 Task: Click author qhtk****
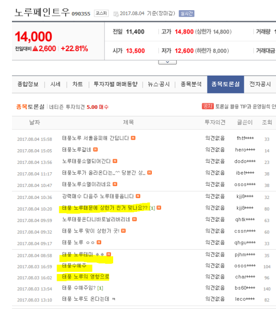[x=245, y=219]
